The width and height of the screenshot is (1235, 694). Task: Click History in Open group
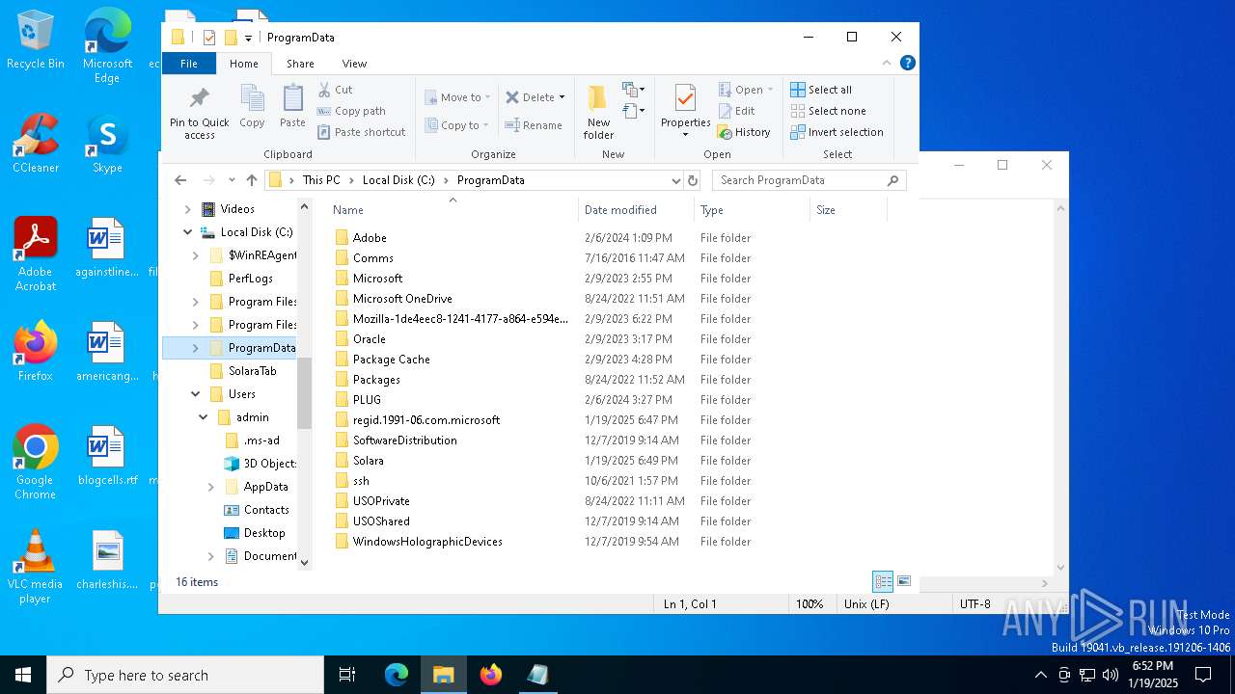point(744,132)
